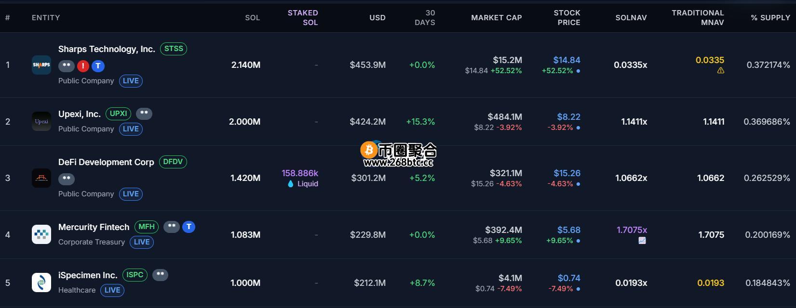This screenshot has height=308, width=796.
Task: Click the yellow warning triangle under 0.0335
Action: [721, 71]
